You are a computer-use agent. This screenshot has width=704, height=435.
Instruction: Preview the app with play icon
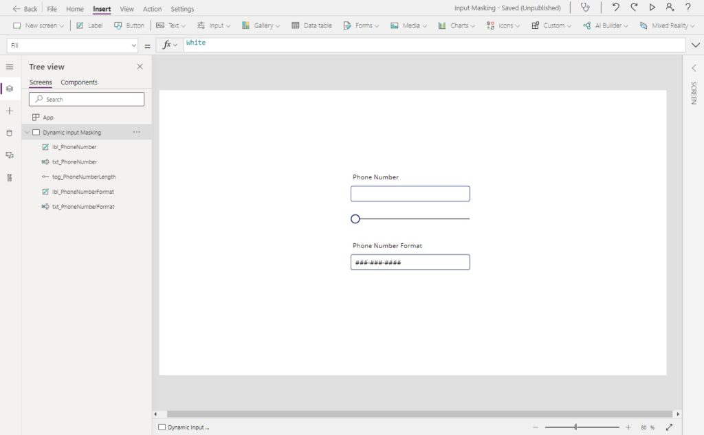click(x=652, y=8)
